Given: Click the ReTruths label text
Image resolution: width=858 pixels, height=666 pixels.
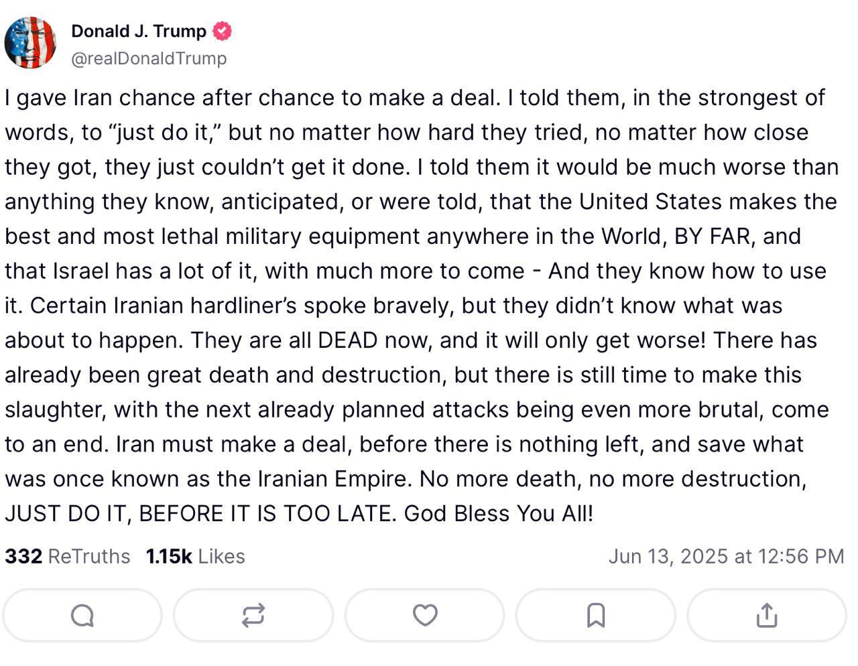Looking at the screenshot, I should (89, 556).
